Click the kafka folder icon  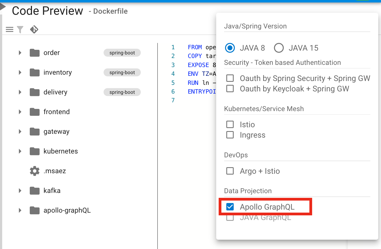coord(35,190)
